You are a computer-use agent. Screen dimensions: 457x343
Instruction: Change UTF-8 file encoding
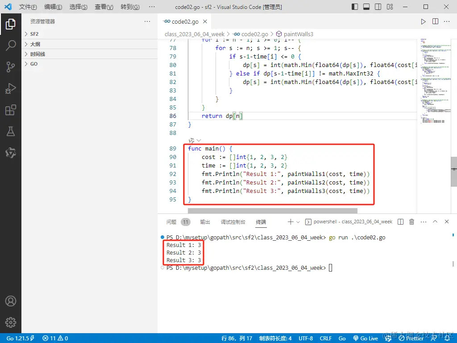305,339
